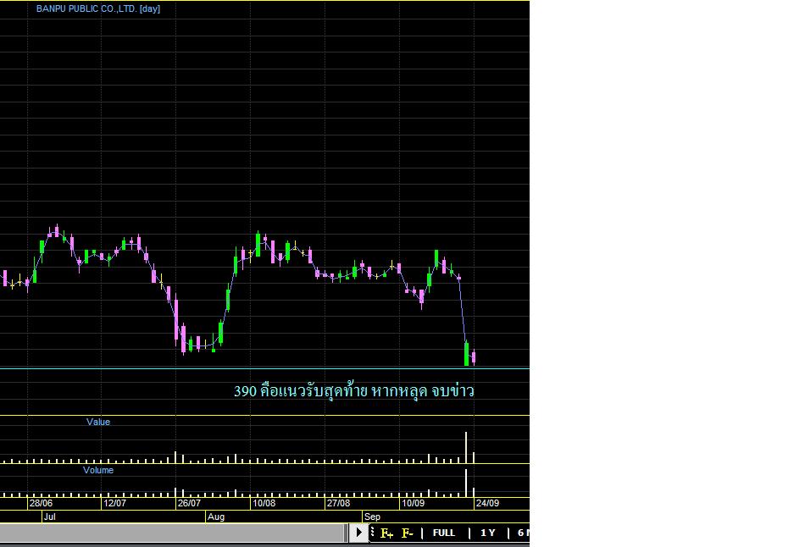Screen dimensions: 794x547
Task: Select the Value panel label
Action: [98, 422]
